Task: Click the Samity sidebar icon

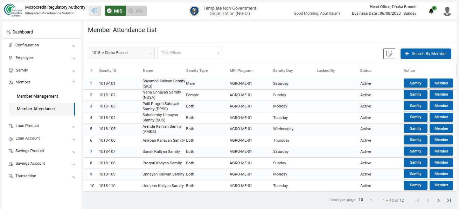Action: tap(11, 70)
